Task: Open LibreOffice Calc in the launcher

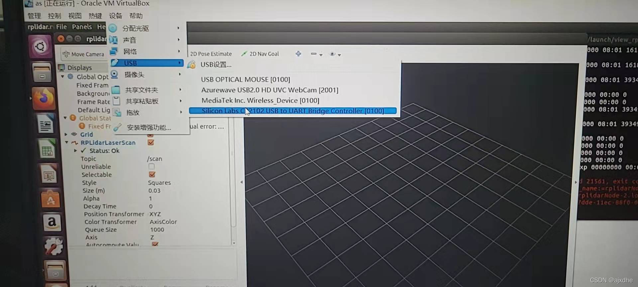Action: click(x=47, y=149)
